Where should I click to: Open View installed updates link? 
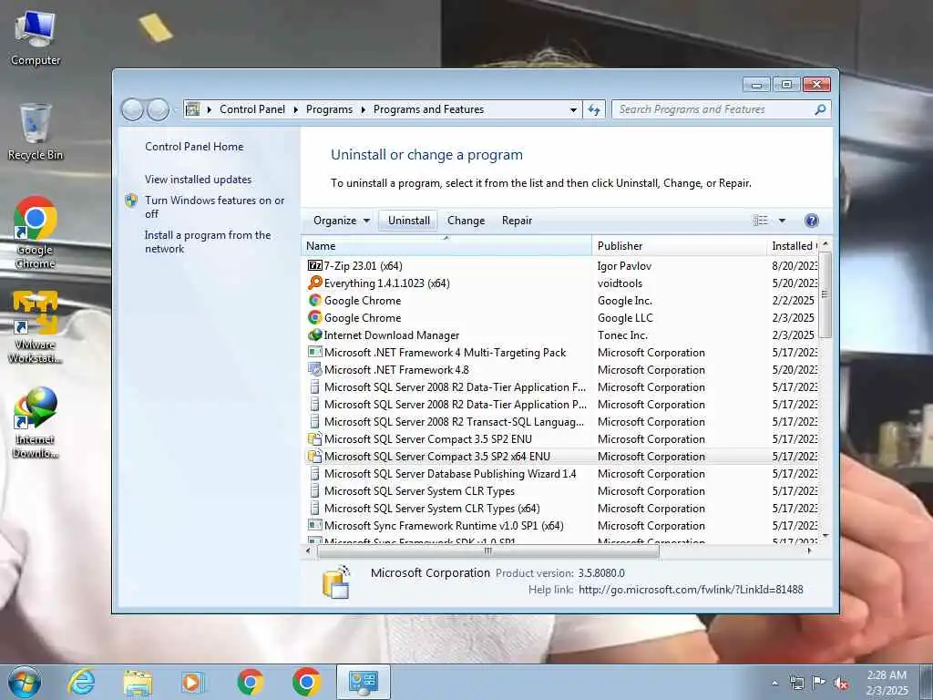(x=198, y=180)
